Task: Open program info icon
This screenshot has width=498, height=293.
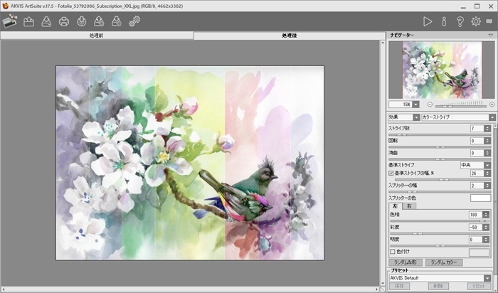Action: pyautogui.click(x=444, y=21)
